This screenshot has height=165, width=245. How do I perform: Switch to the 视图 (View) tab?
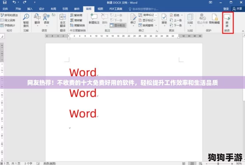click(100, 9)
